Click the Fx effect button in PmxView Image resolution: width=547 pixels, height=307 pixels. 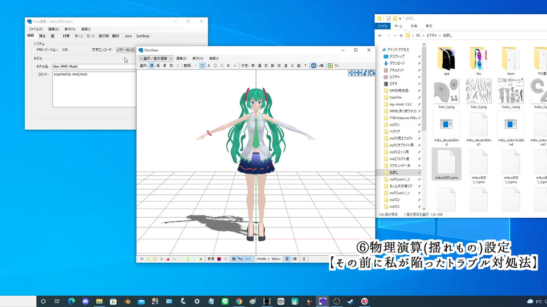337,65
